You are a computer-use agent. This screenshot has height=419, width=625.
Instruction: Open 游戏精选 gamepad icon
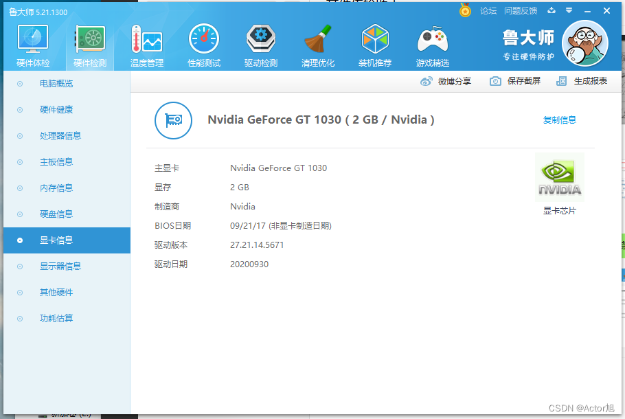click(x=433, y=39)
